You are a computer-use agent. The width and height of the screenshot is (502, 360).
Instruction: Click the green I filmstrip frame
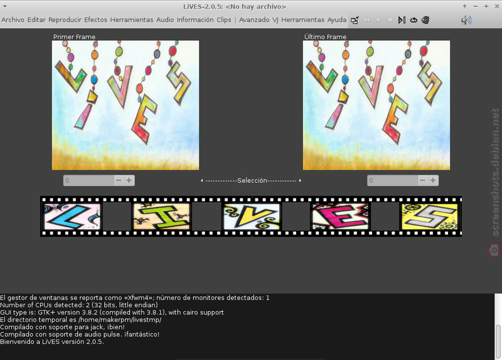[x=162, y=217]
